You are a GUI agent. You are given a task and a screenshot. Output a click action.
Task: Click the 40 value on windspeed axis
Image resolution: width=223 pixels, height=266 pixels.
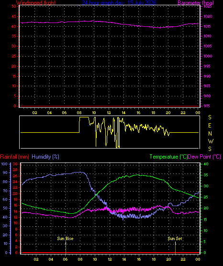[14, 26]
